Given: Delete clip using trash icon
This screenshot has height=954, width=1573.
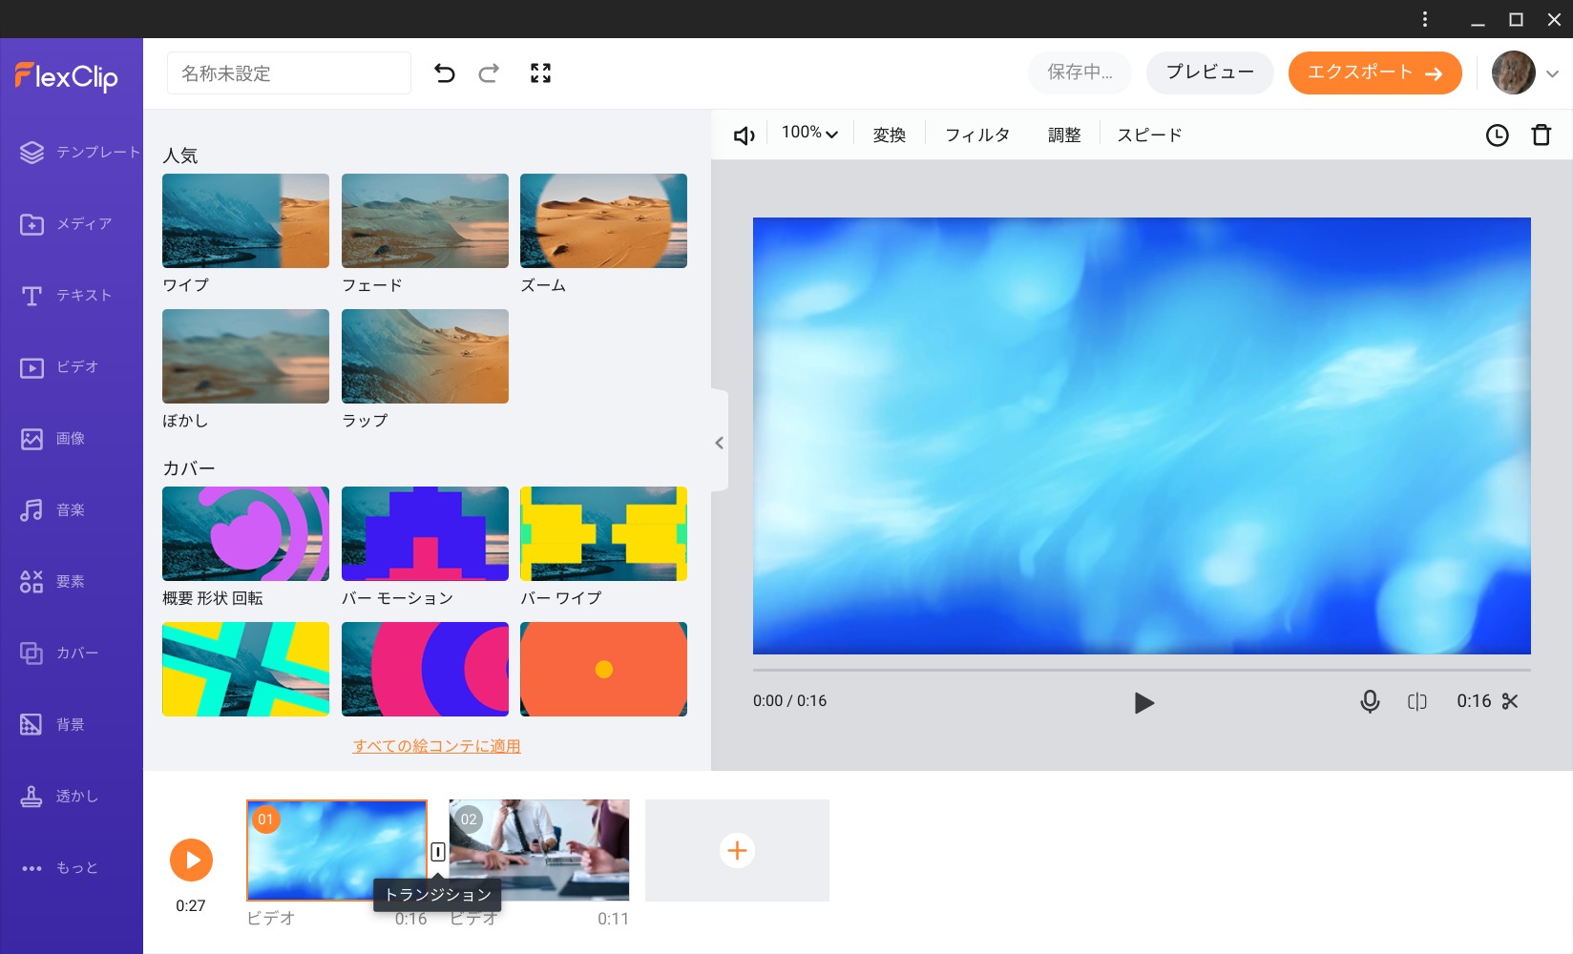Looking at the screenshot, I should point(1541,135).
